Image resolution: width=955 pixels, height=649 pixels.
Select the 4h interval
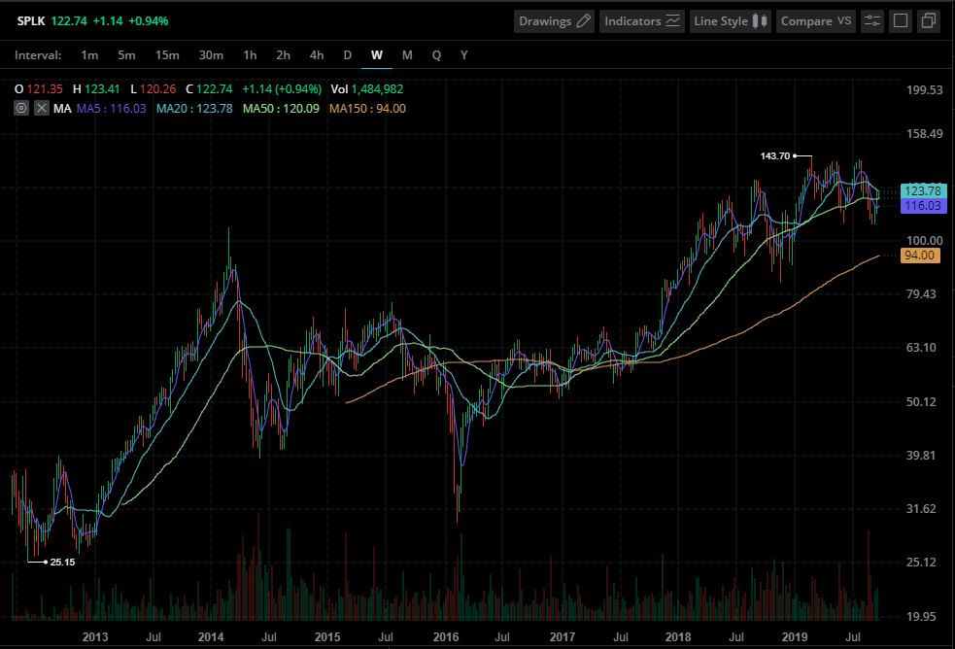point(317,55)
